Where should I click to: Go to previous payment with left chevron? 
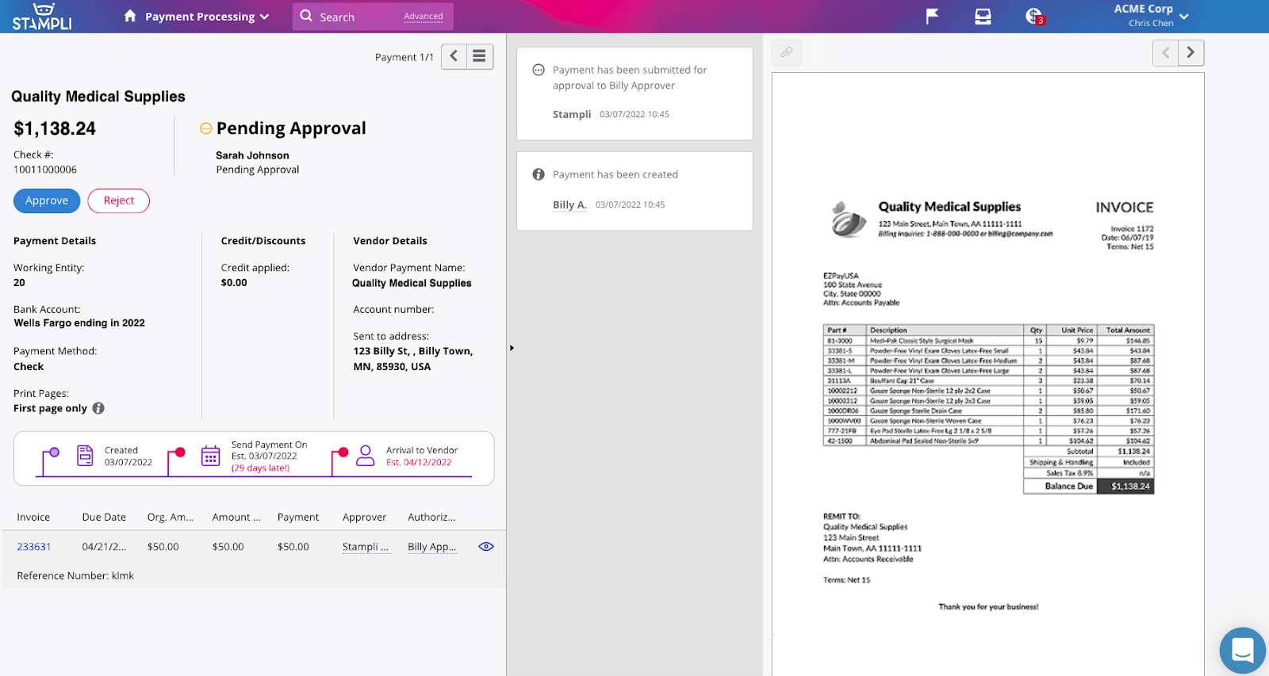pyautogui.click(x=454, y=56)
